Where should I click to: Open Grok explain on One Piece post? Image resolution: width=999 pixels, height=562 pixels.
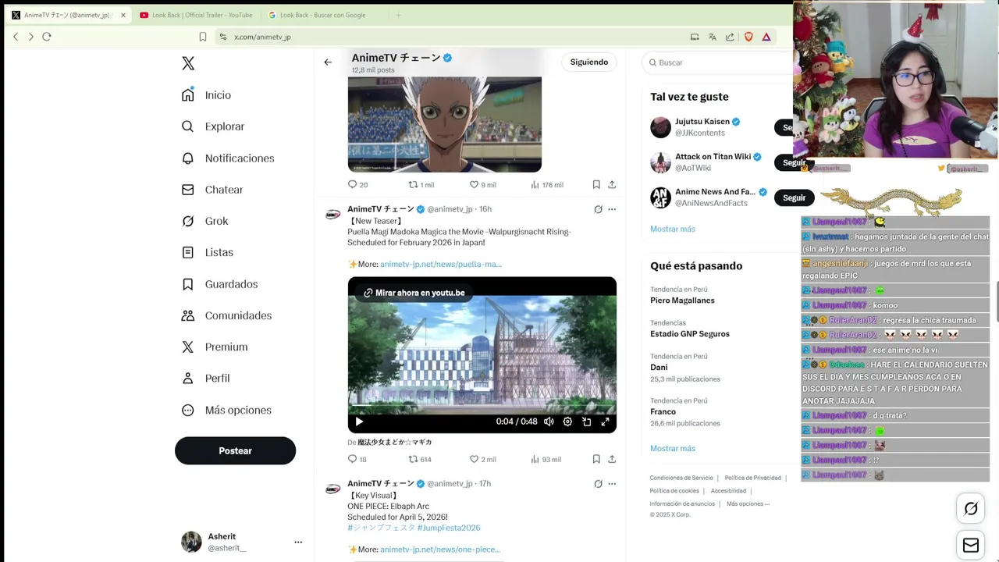pos(598,484)
